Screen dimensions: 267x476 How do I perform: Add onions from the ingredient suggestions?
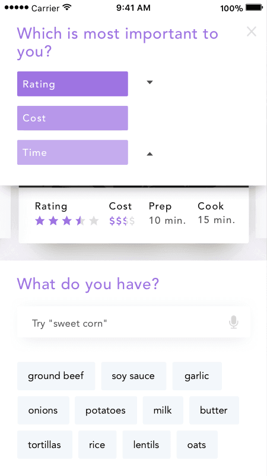(43, 410)
